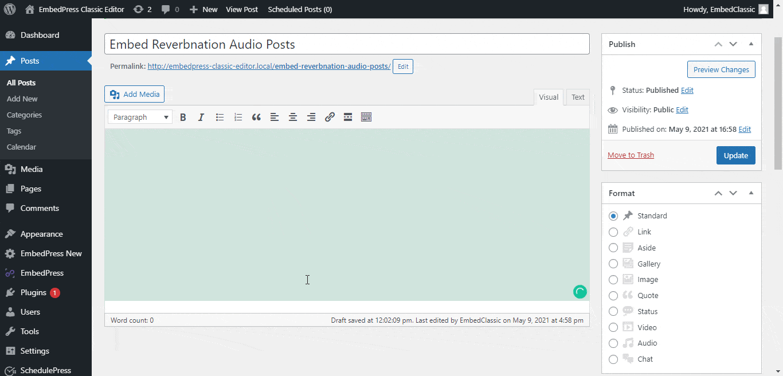Insert a numbered list

(x=238, y=117)
